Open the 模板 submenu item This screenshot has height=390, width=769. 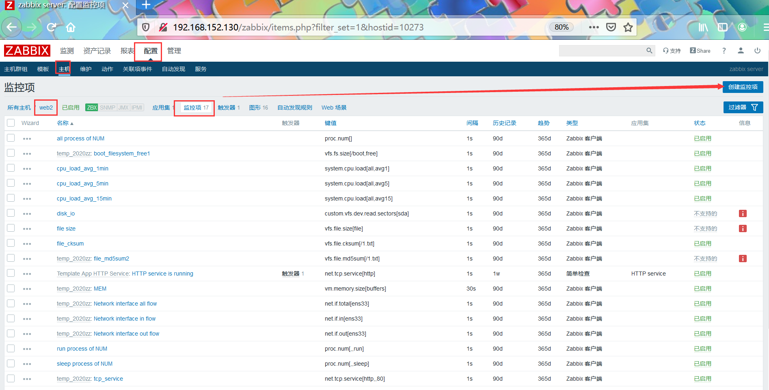[43, 69]
